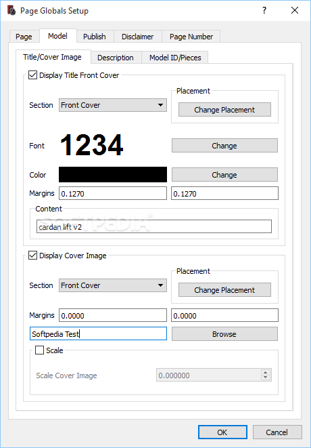The width and height of the screenshot is (311, 448).
Task: Click the Scale Cover Image value field
Action: [x=209, y=375]
